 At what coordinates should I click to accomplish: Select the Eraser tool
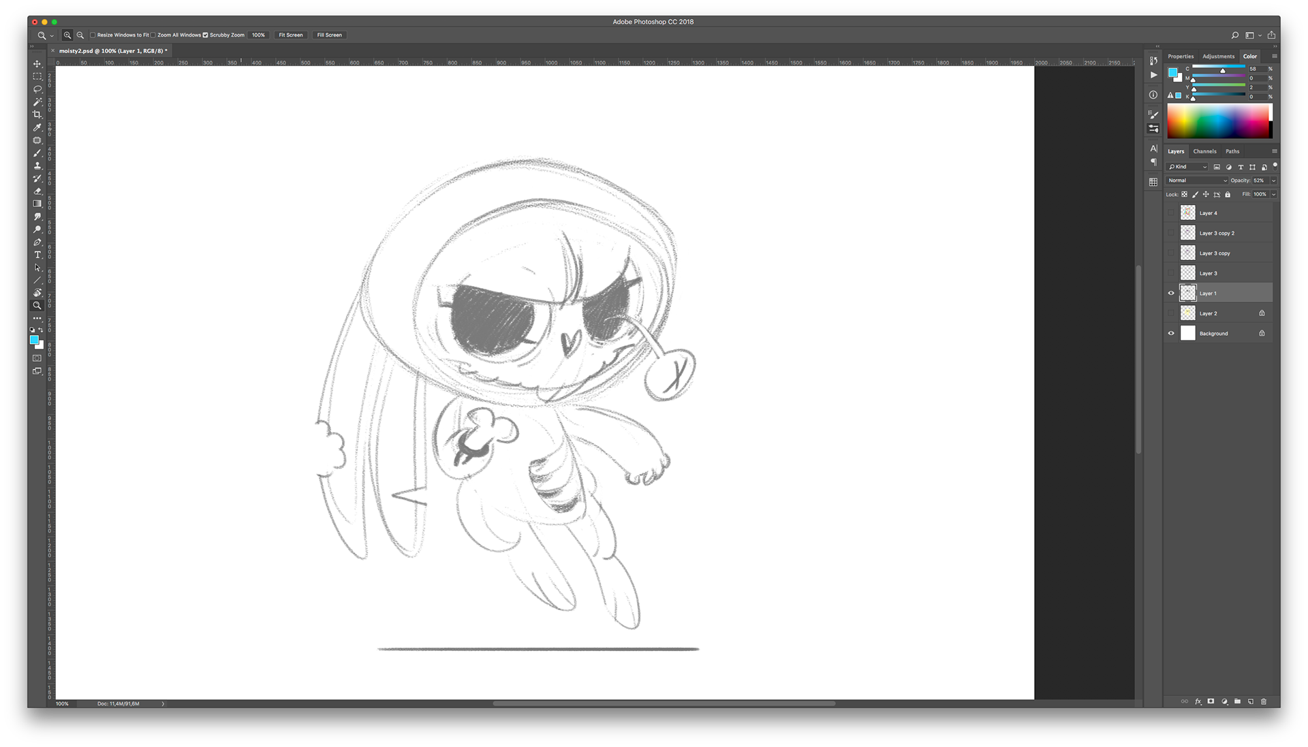tap(37, 191)
